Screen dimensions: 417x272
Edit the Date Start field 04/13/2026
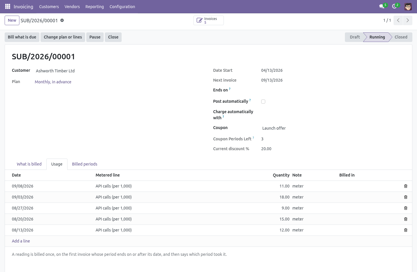272,70
